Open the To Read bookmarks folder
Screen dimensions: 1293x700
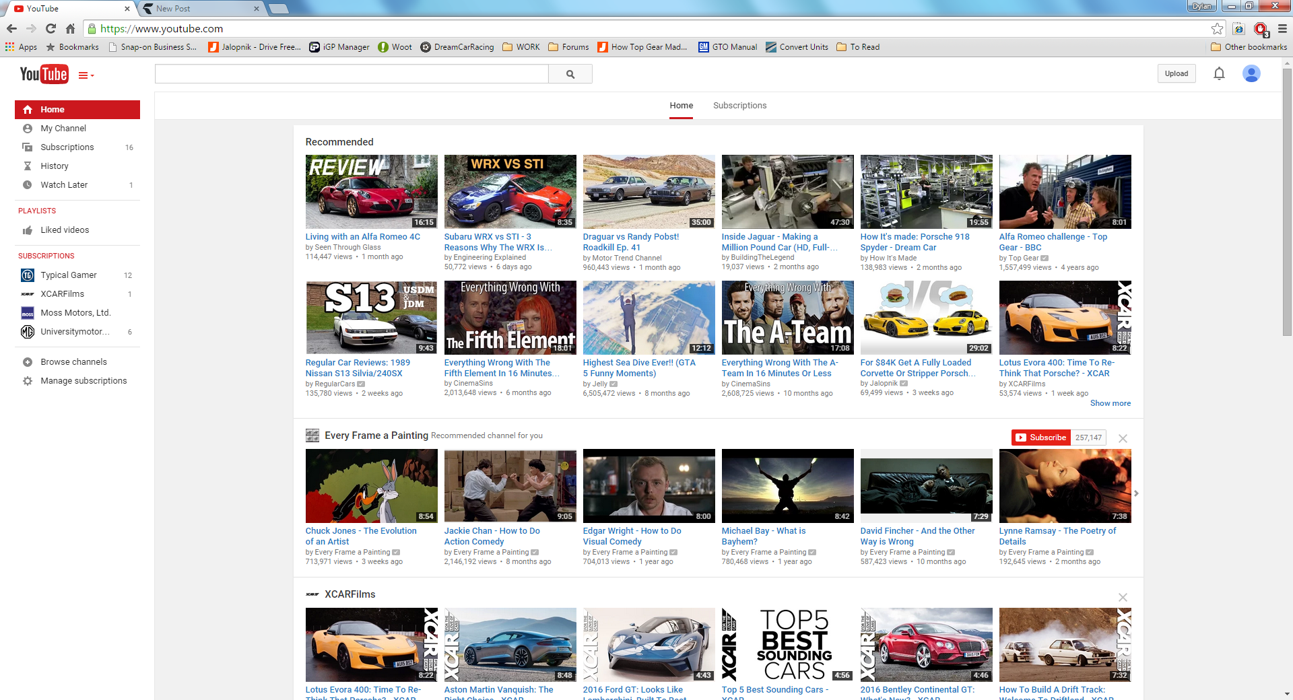pos(858,47)
